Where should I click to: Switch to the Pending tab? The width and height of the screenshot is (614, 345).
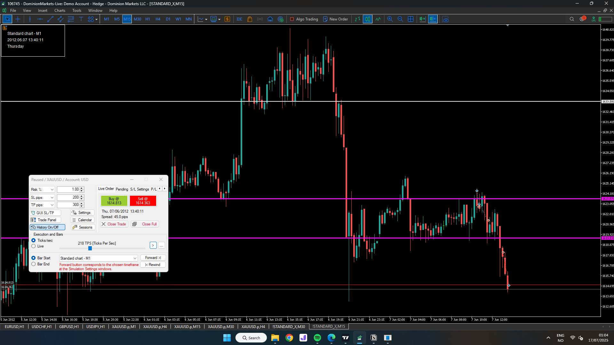coord(122,189)
